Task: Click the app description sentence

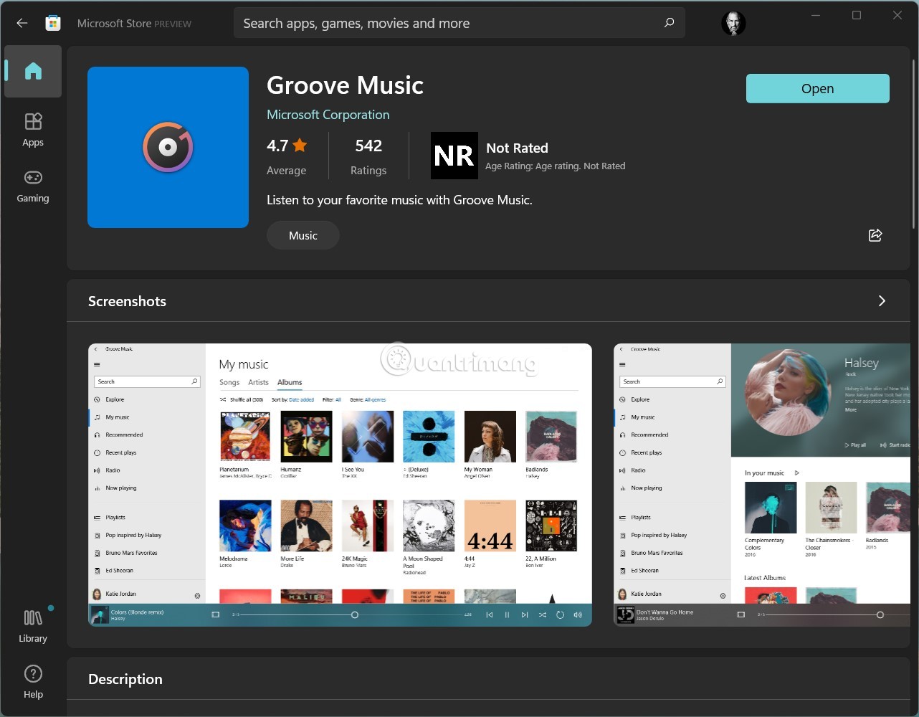Action: coord(399,200)
